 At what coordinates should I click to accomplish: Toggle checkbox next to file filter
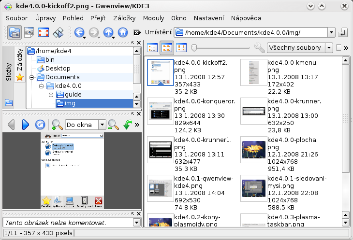tap(338, 48)
